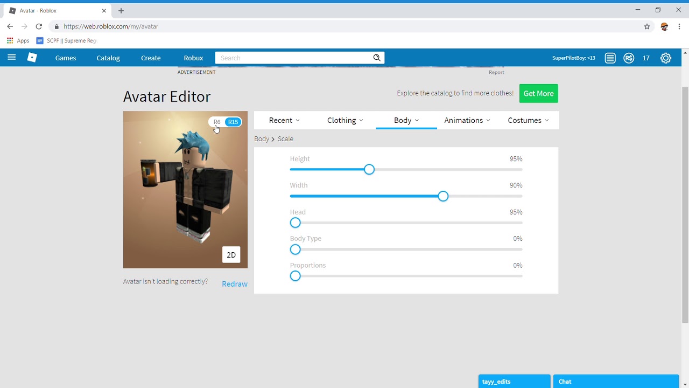Expand the Costumes dropdown tab
689x388 pixels.
(528, 120)
